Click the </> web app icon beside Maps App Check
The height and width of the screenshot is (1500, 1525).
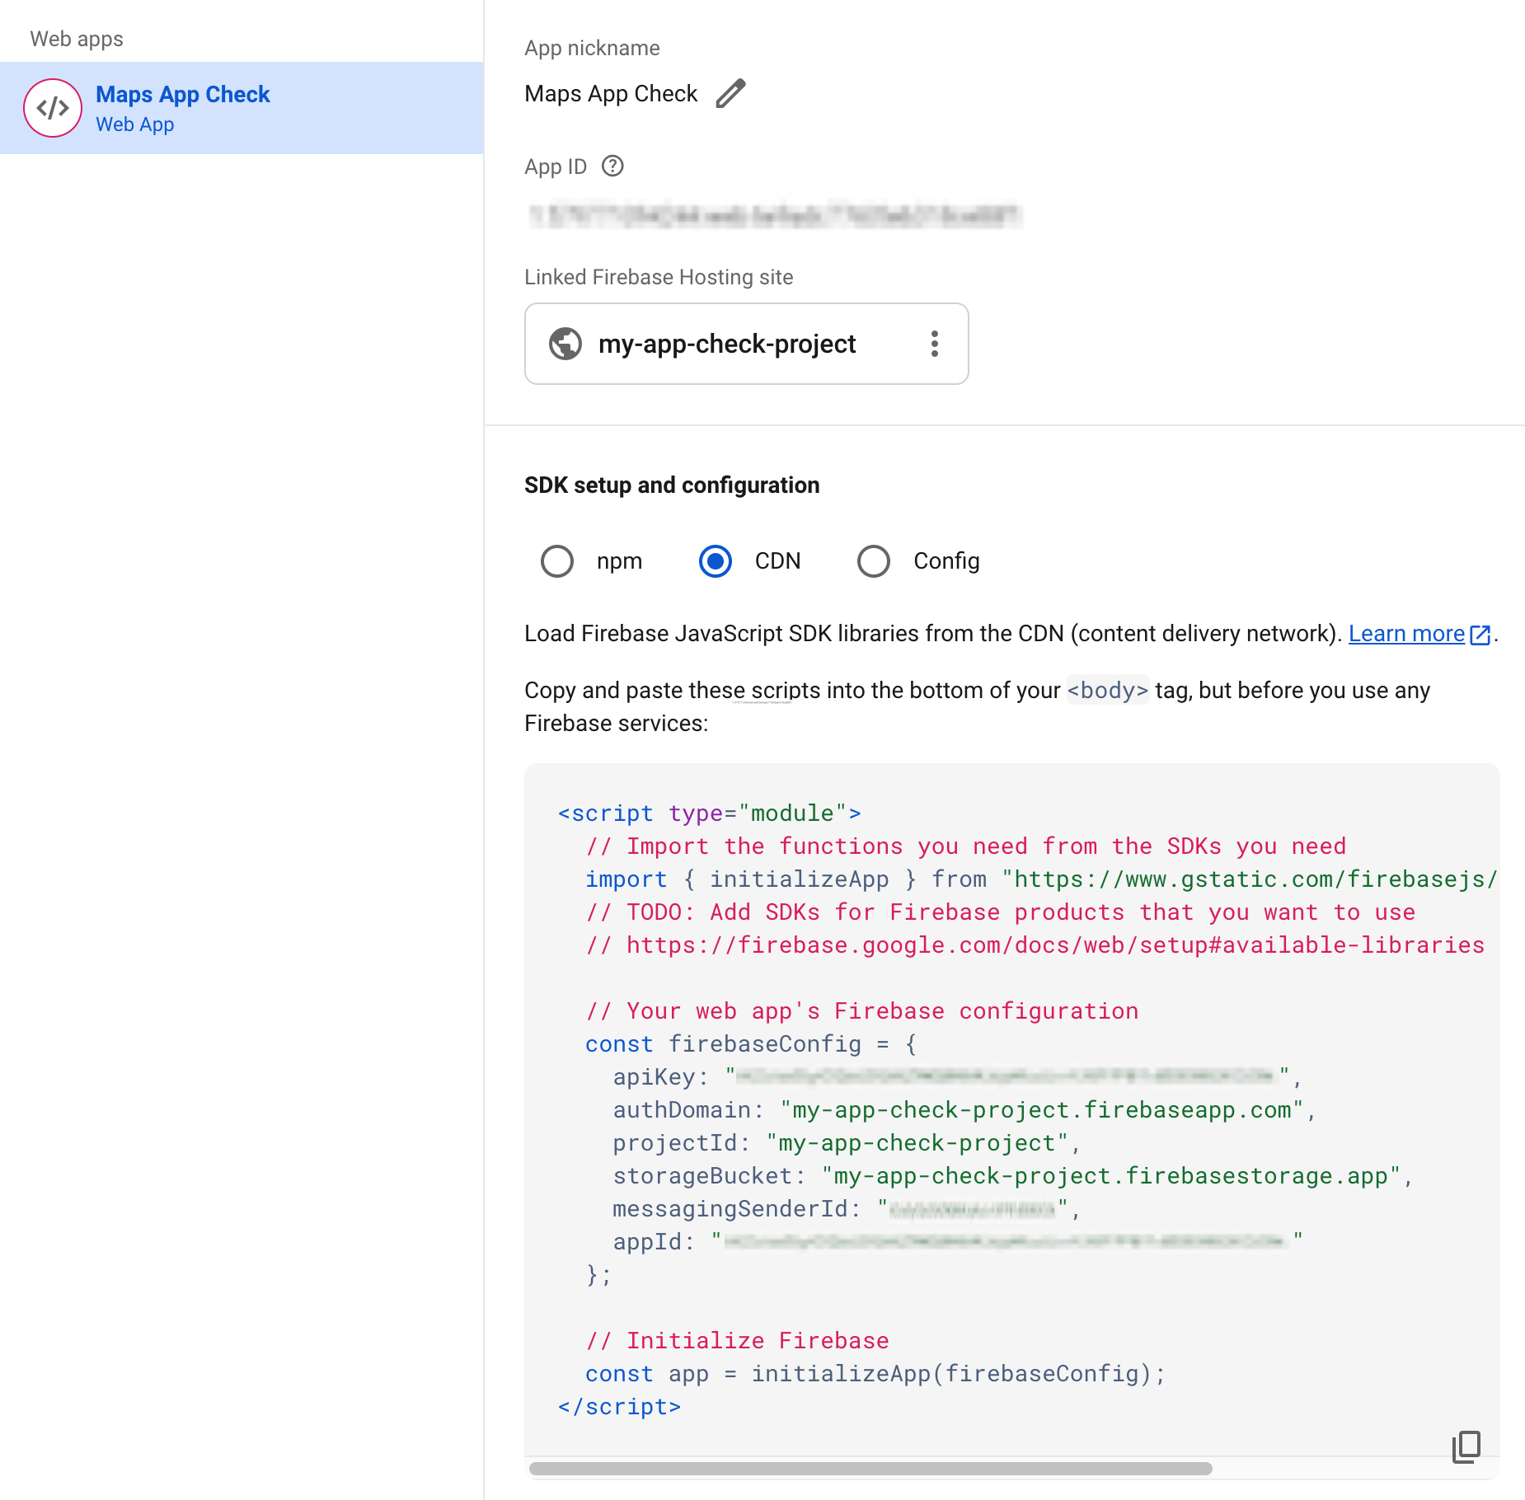(x=52, y=107)
